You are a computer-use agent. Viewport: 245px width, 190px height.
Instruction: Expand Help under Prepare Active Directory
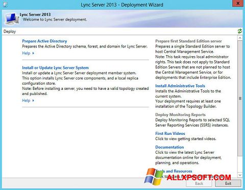[28, 53]
